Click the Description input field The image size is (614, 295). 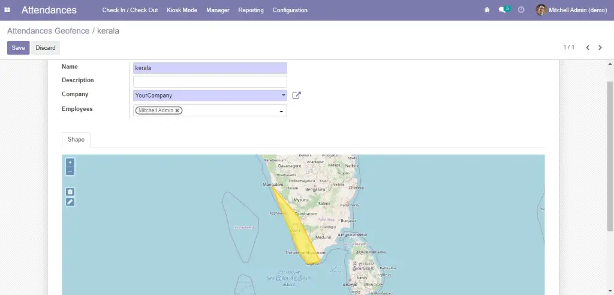(210, 82)
